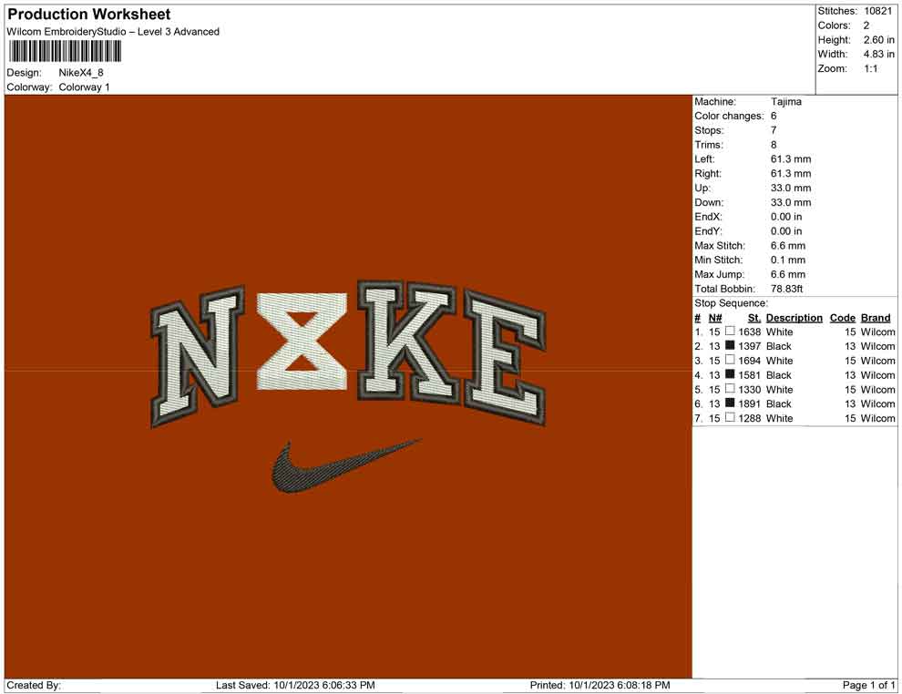Click the EndY value '0.00 in'
This screenshot has width=902, height=694.
point(786,230)
